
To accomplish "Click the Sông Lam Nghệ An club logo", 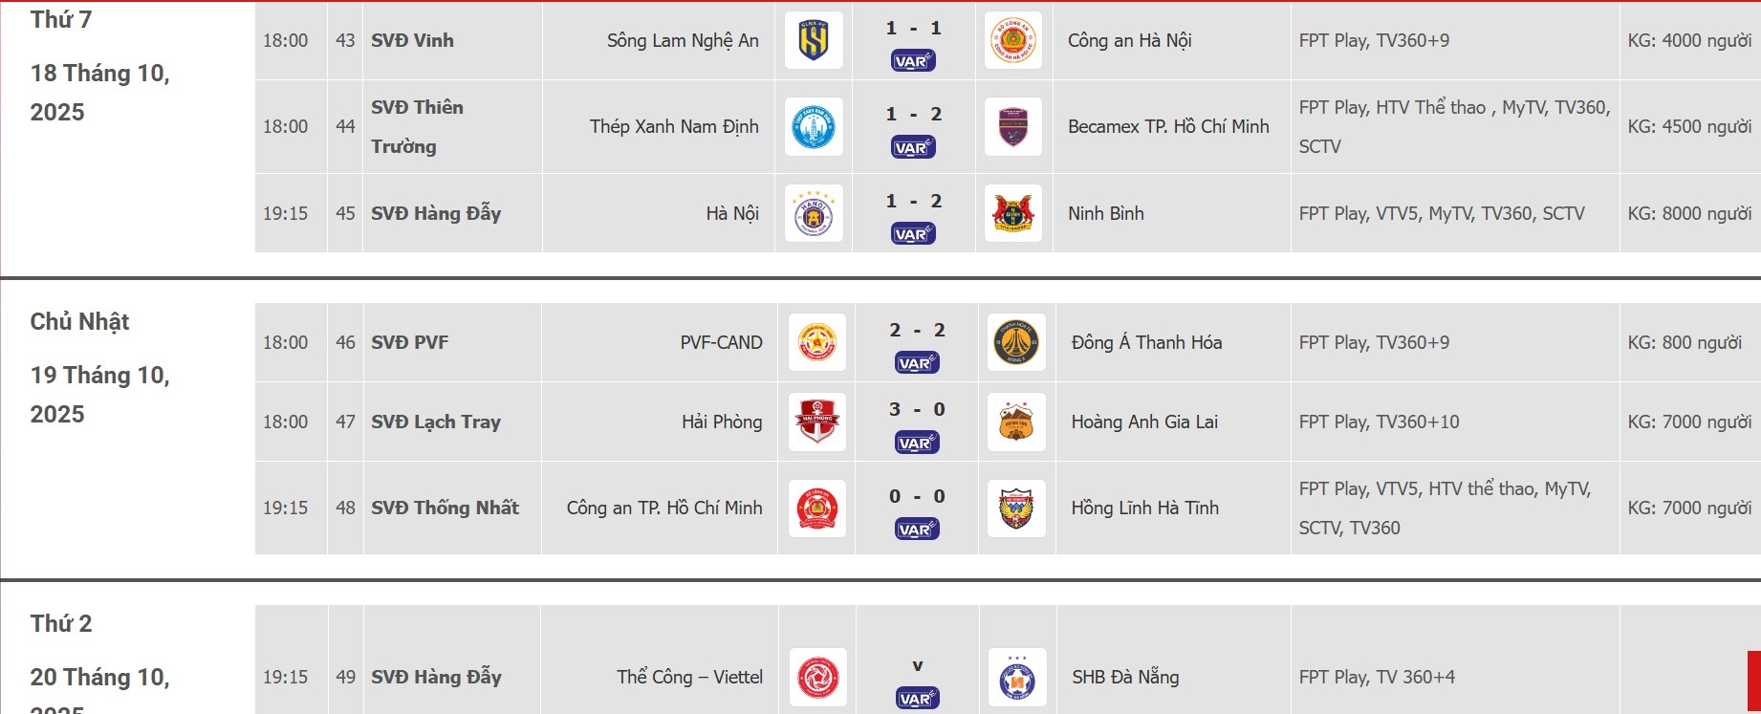I will [x=814, y=40].
